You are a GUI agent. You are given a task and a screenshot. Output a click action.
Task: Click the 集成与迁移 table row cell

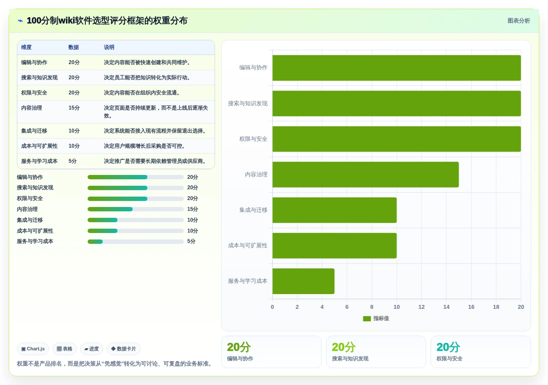pyautogui.click(x=34, y=131)
